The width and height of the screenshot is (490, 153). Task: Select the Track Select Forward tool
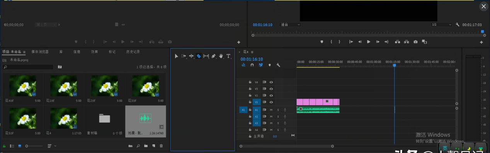point(184,56)
